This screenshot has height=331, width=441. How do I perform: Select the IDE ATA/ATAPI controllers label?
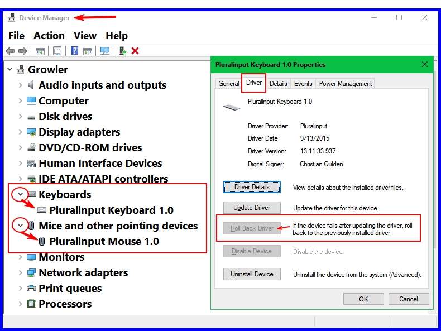[103, 179]
